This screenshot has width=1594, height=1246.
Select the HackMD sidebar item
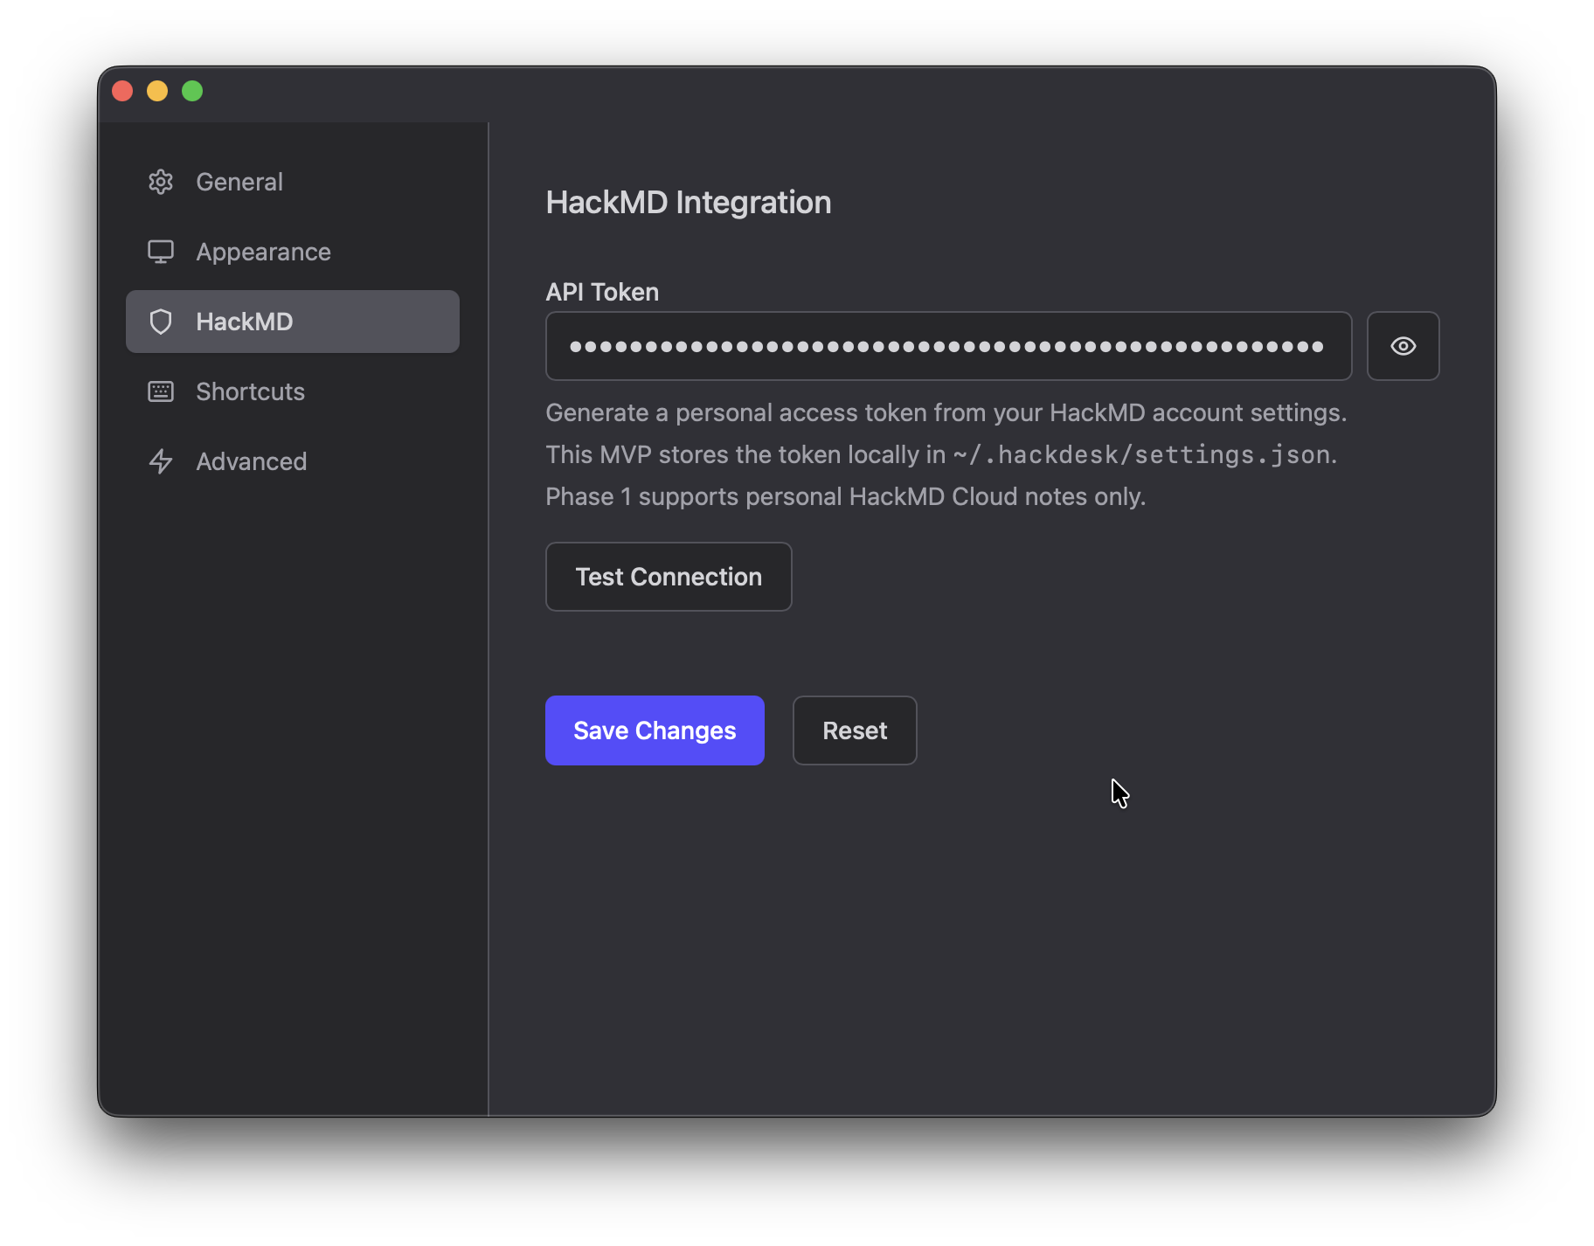tap(293, 322)
